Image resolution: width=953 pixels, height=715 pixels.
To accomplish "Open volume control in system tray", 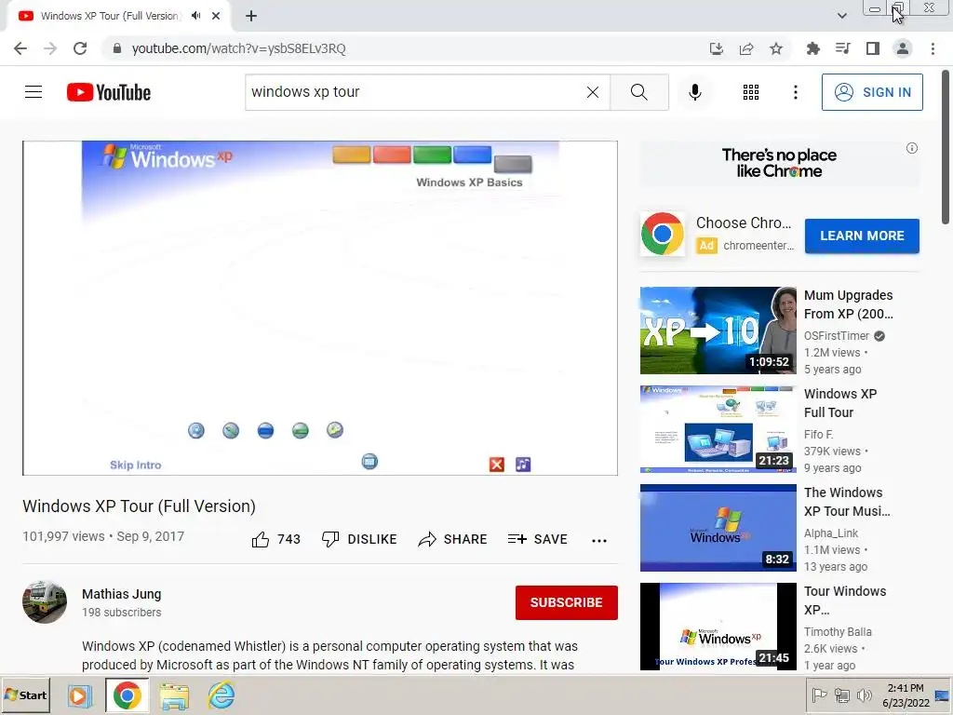I will [864, 695].
